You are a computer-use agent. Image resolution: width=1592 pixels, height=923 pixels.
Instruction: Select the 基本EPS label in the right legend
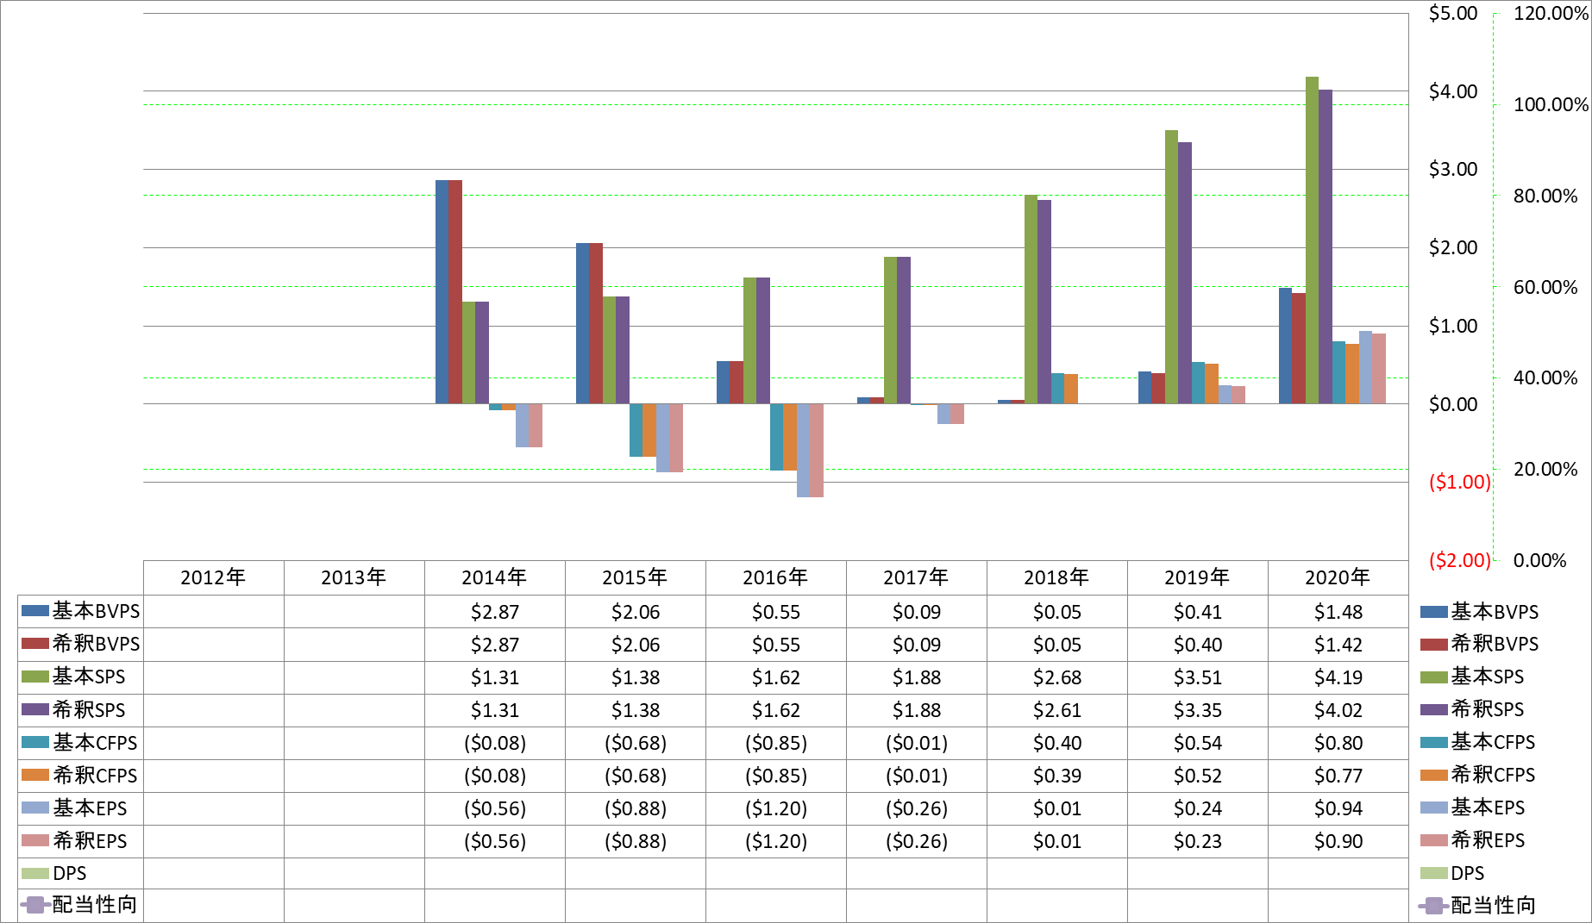click(1488, 808)
